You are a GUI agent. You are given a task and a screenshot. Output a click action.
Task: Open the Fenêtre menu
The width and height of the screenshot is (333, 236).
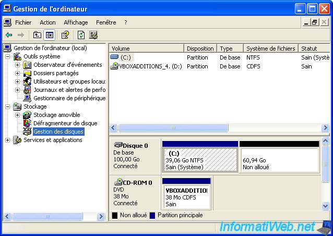coord(106,22)
